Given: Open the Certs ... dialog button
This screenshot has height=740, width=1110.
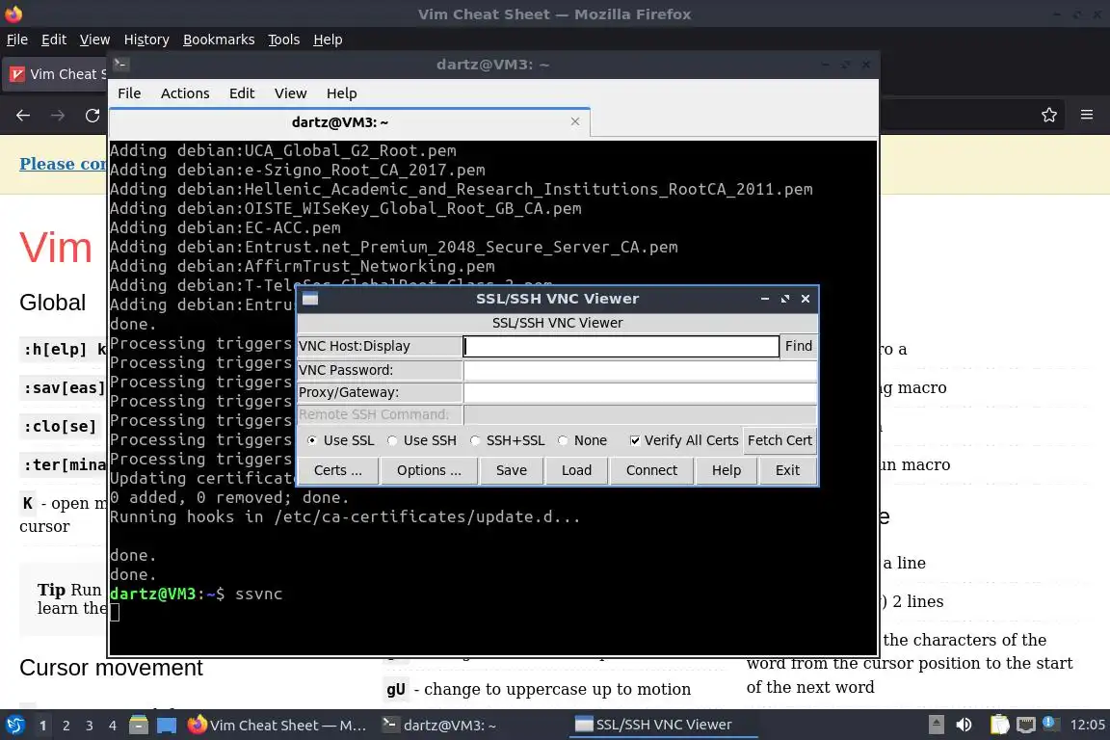Looking at the screenshot, I should (x=337, y=470).
